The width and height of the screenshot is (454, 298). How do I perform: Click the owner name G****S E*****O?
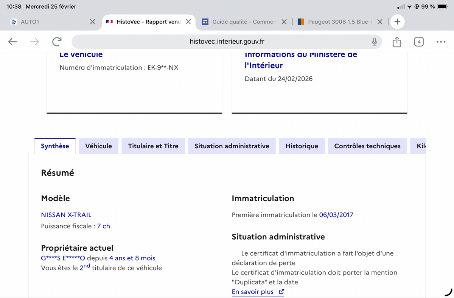point(63,258)
